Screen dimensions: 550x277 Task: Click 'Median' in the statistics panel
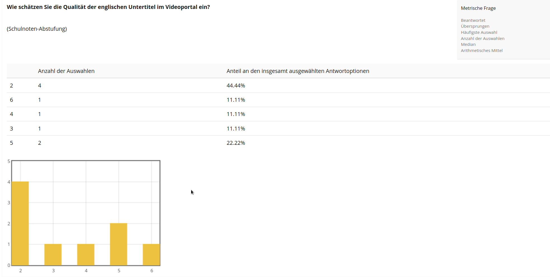coord(468,44)
